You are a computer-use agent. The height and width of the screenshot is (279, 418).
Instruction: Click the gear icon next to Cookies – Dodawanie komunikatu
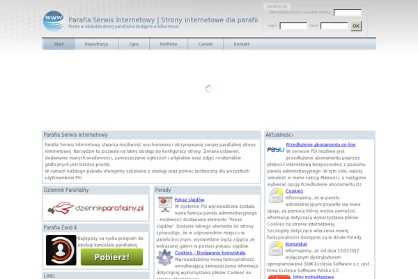pyautogui.click(x=164, y=257)
